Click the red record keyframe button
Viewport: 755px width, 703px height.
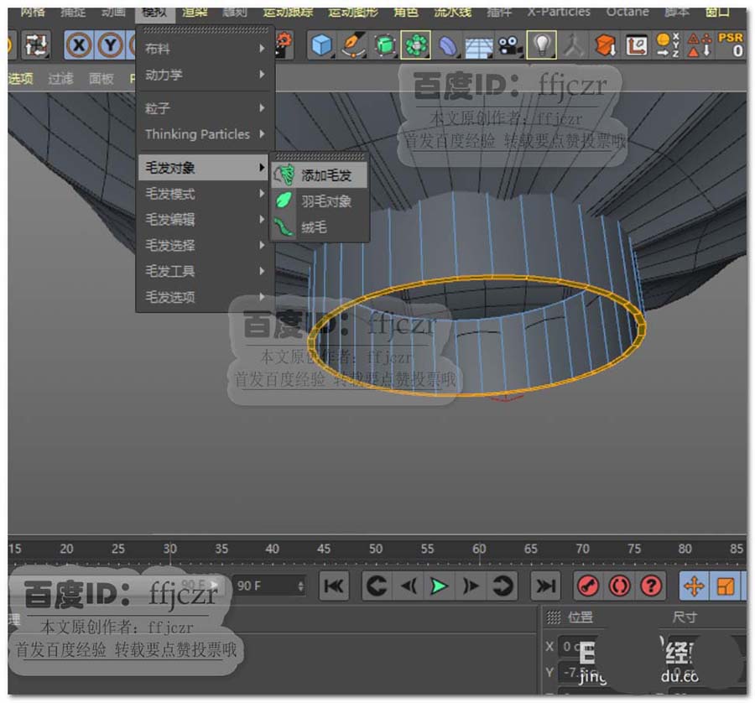tap(588, 586)
